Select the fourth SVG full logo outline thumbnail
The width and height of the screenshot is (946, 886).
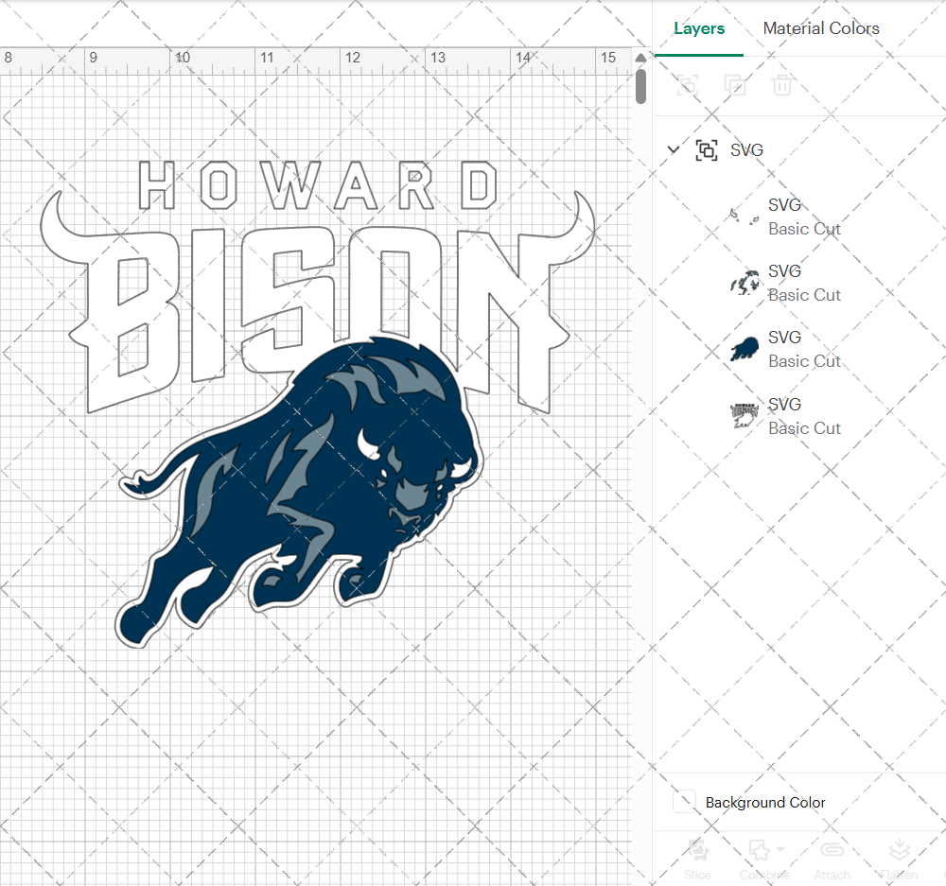[x=745, y=415]
